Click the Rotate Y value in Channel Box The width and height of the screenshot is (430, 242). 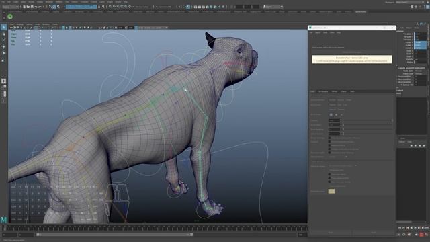[420, 45]
